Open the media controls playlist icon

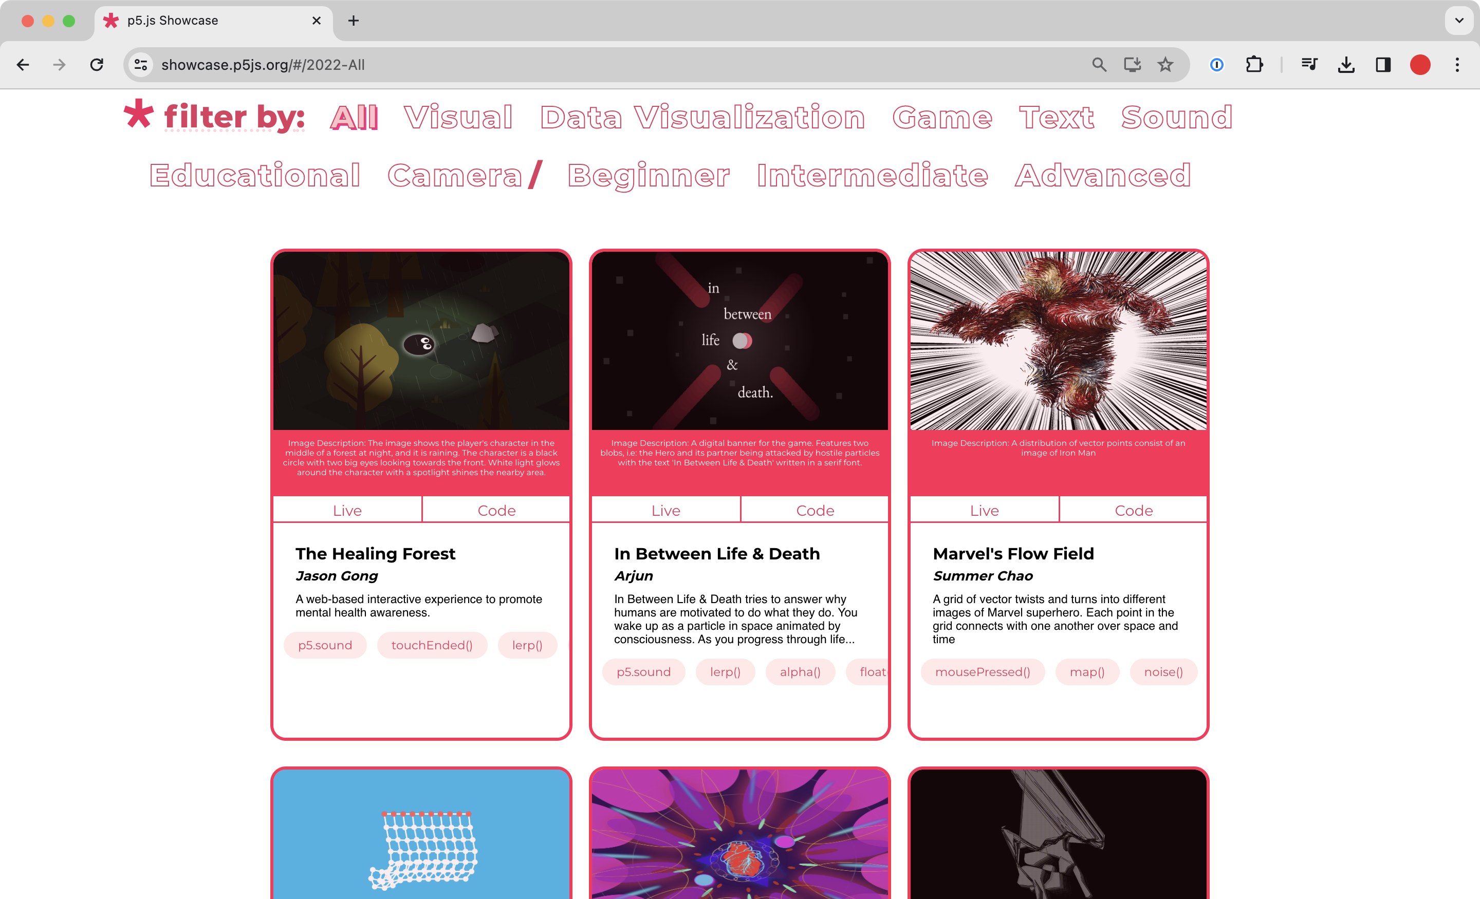pyautogui.click(x=1309, y=65)
